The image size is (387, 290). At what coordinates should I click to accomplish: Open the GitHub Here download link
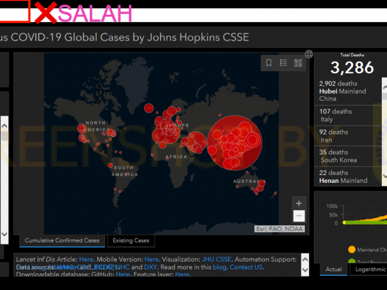click(x=123, y=274)
